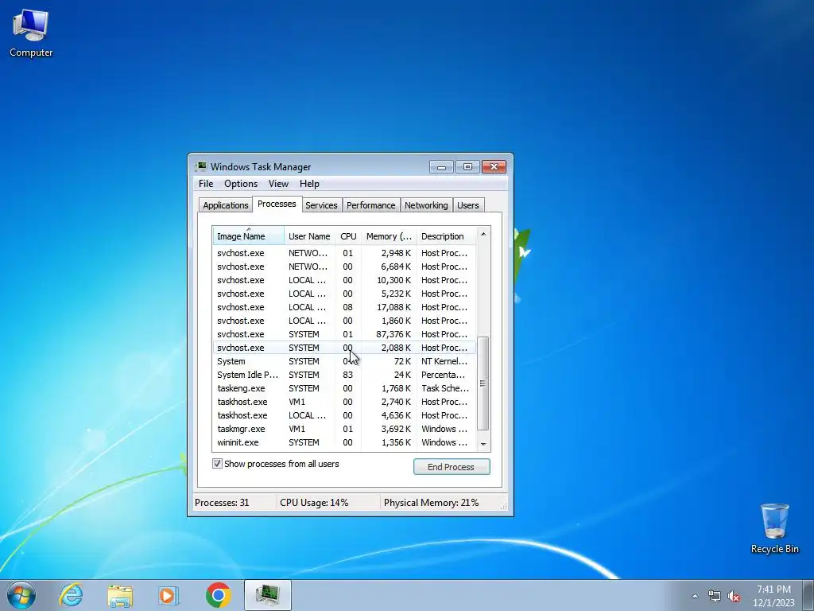Maximize the Task Manager window
This screenshot has width=814, height=611.
[x=467, y=167]
